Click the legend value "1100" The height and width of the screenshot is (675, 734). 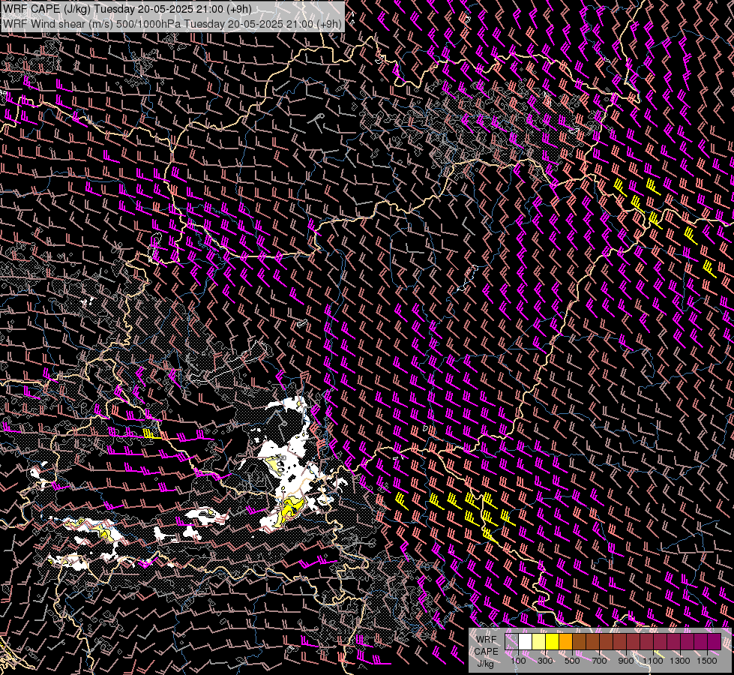pyautogui.click(x=653, y=661)
